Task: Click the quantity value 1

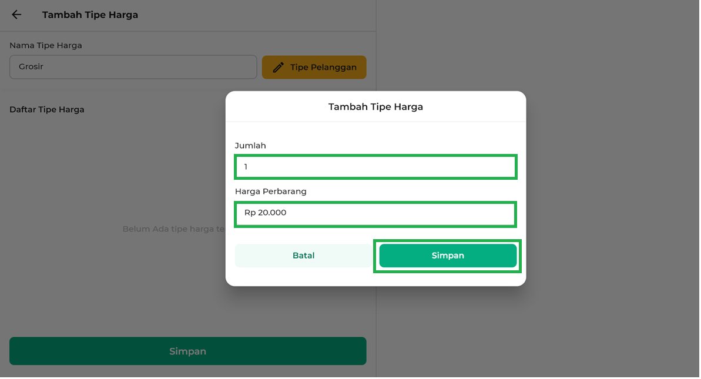Action: coord(246,167)
